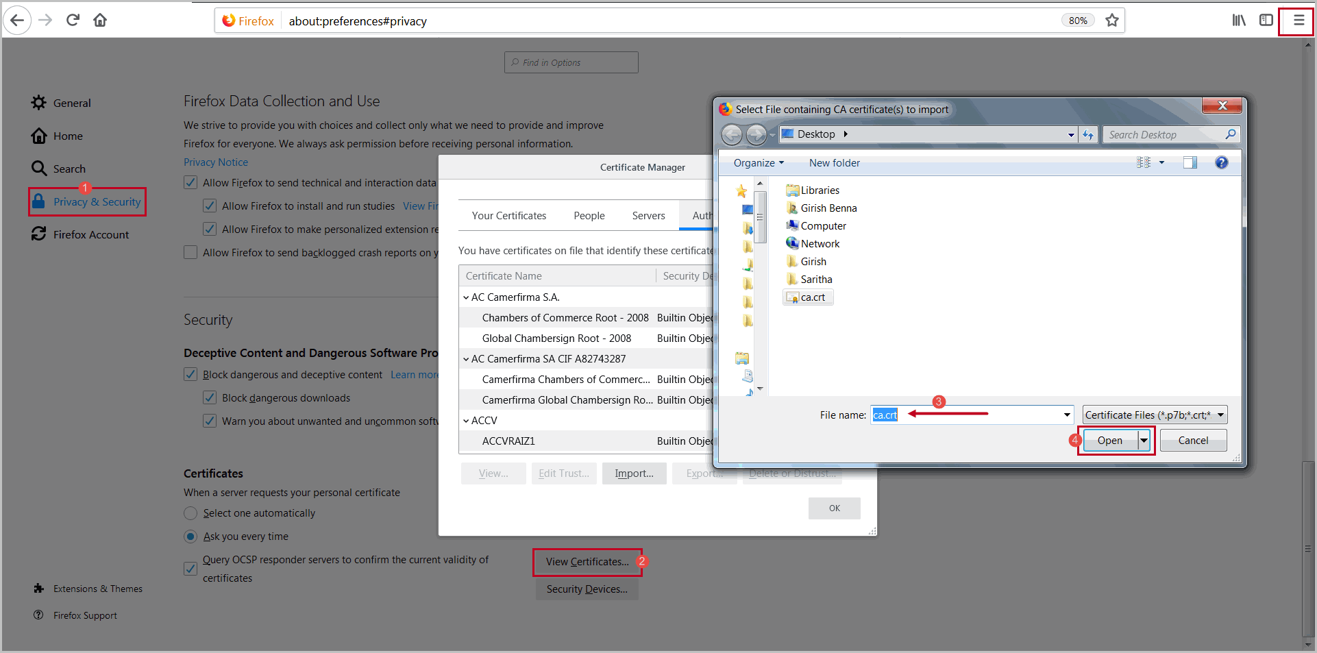Viewport: 1317px width, 653px height.
Task: Select the 'Select one automatically' radio button
Action: (191, 513)
